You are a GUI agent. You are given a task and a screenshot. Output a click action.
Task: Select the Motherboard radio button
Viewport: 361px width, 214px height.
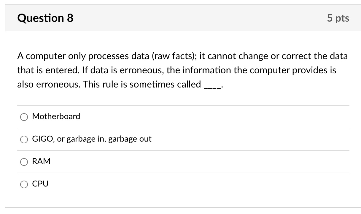click(24, 117)
